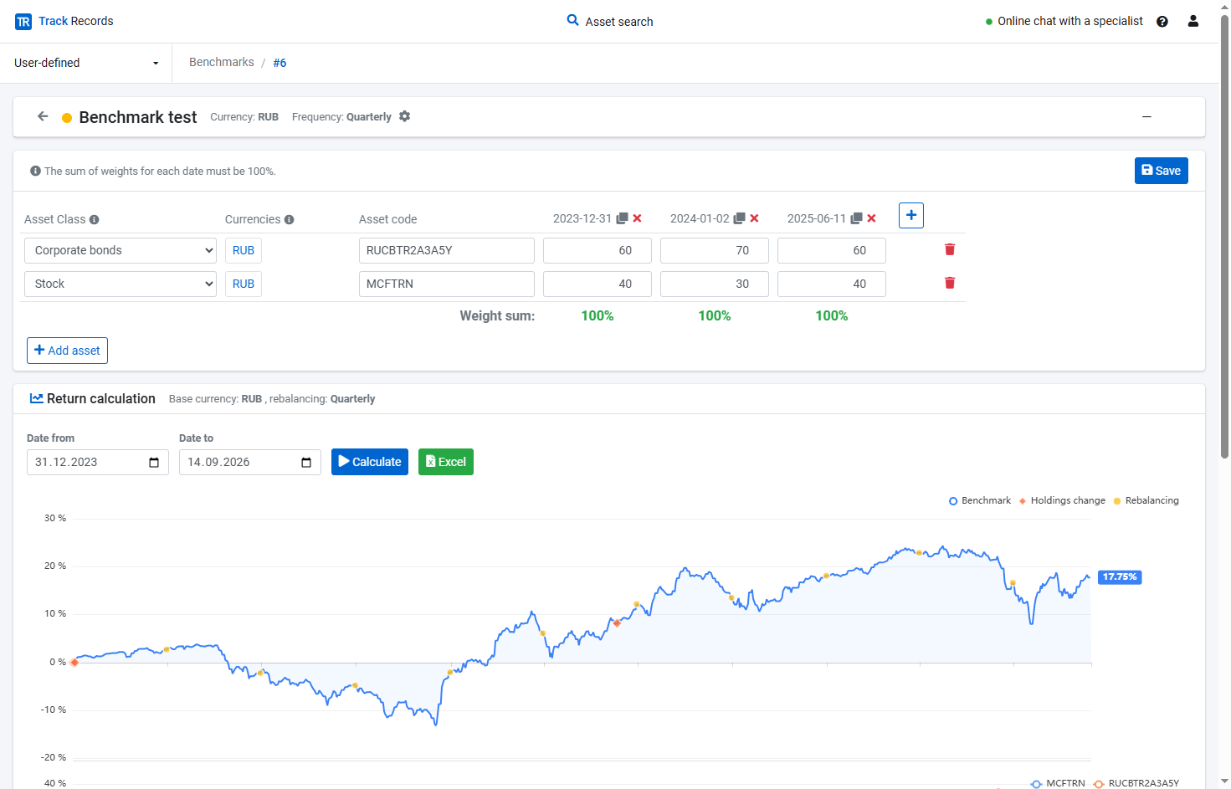Image resolution: width=1231 pixels, height=789 pixels.
Task: Open Asset search in top bar
Action: (610, 21)
